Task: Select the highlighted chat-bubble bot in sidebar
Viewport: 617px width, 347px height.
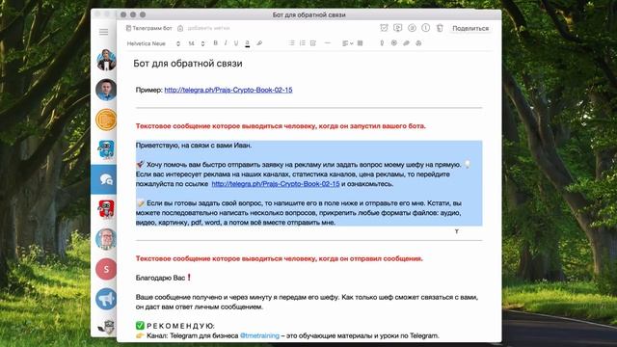Action: [x=104, y=179]
